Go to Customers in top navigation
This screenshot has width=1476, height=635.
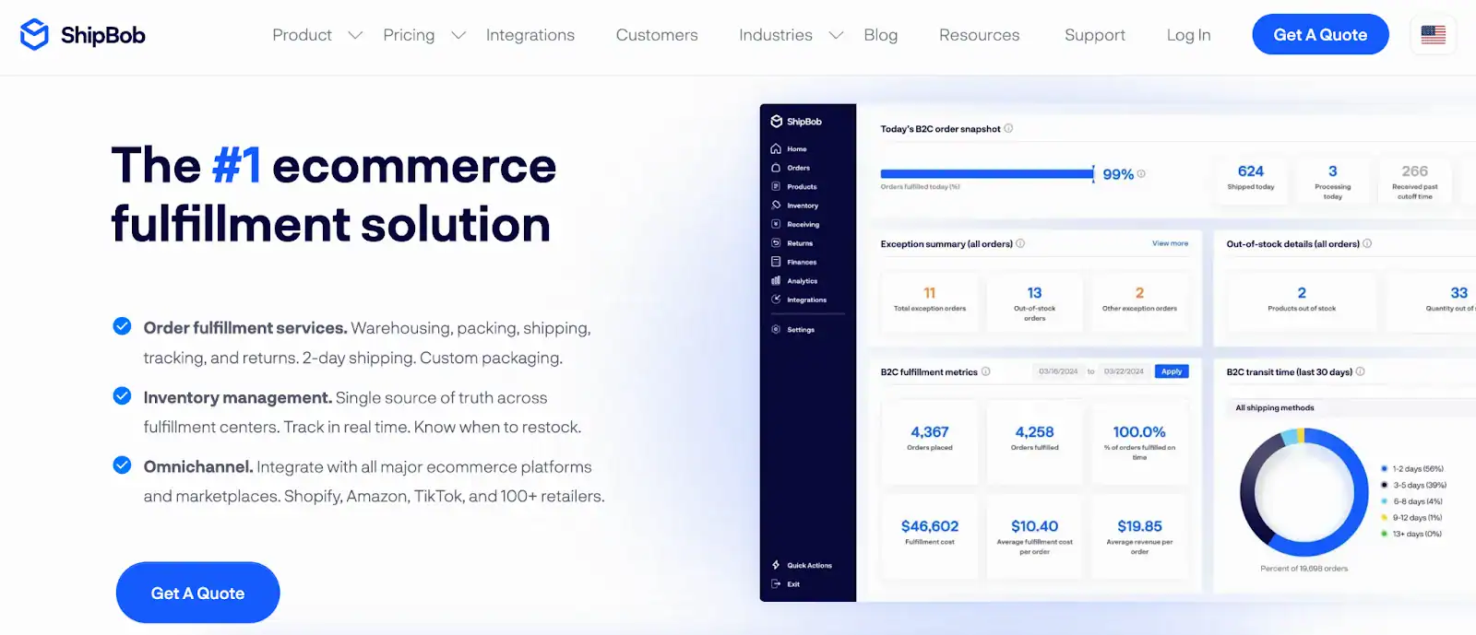657,35
